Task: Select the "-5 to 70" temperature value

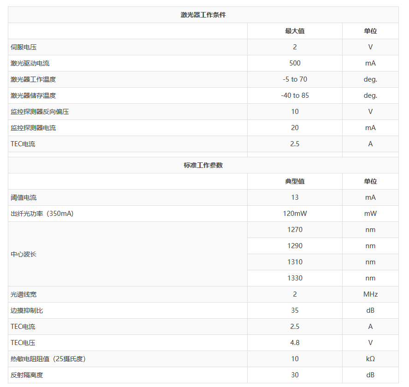Action: (295, 79)
